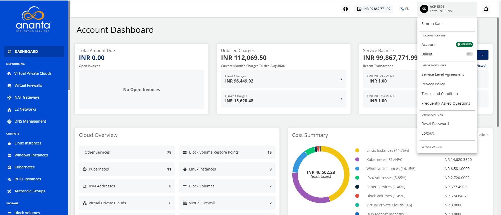The image size is (501, 215).
Task: Open Dashboard in the sidebar
Action: pyautogui.click(x=34, y=52)
